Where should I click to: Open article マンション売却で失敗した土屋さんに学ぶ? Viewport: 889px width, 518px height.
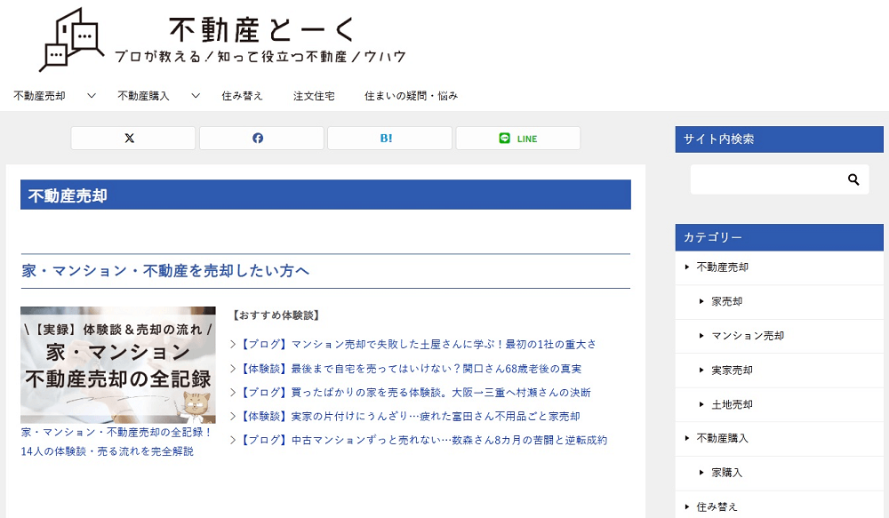pos(419,344)
